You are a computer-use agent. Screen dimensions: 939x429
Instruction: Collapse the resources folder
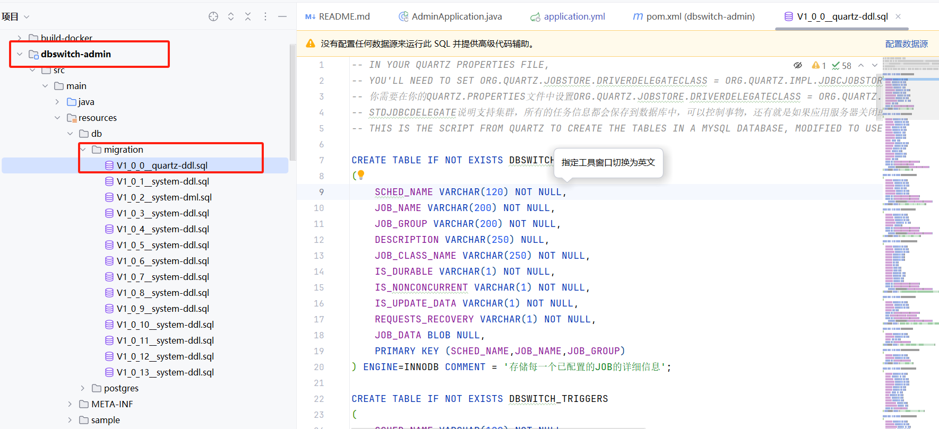tap(57, 118)
